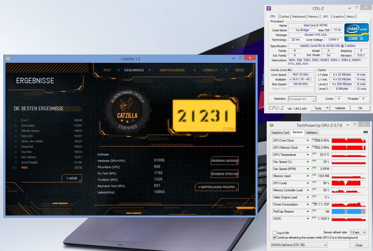Minimize the Catzilla 1.3 window
The width and height of the screenshot is (373, 251).
(x=234, y=58)
